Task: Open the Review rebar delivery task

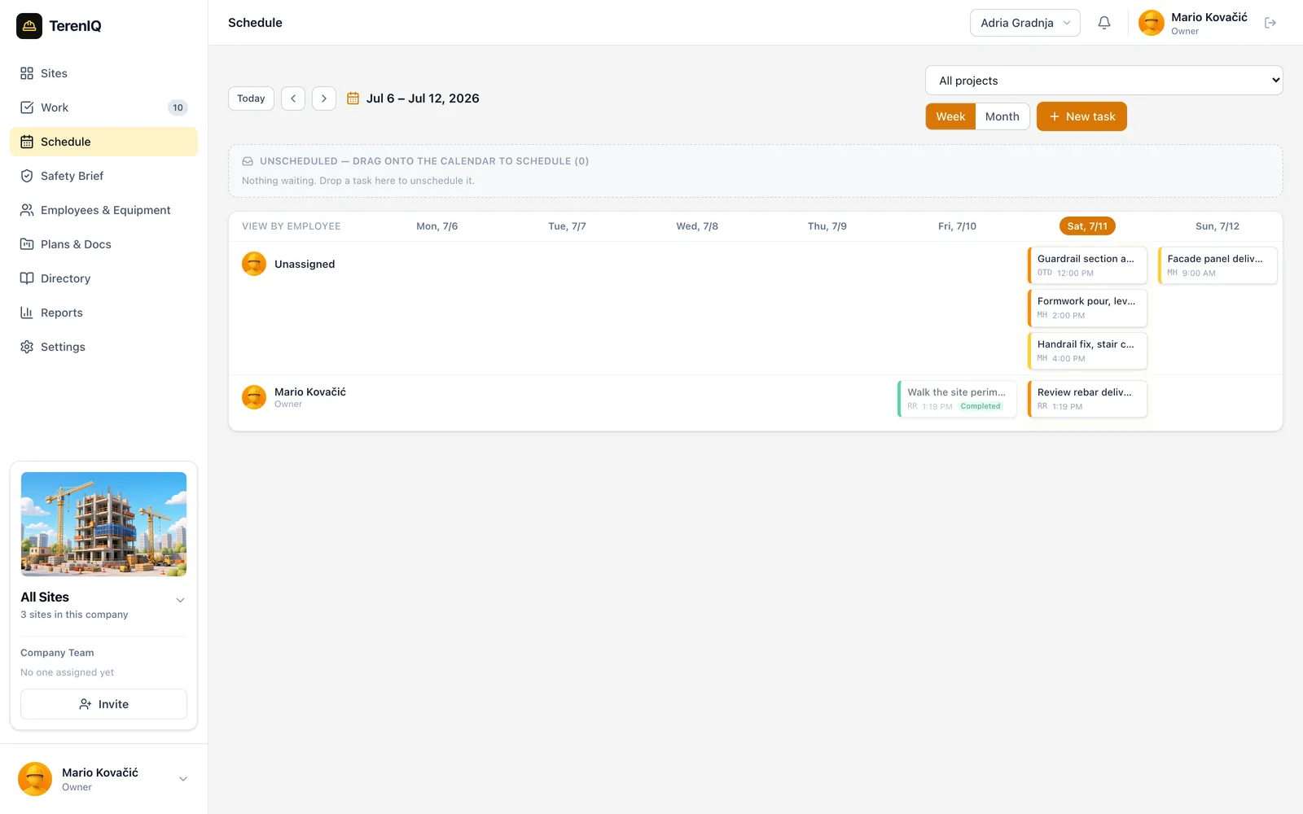Action: pos(1087,399)
